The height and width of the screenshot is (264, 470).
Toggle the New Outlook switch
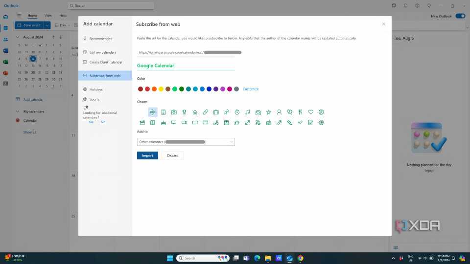(460, 16)
